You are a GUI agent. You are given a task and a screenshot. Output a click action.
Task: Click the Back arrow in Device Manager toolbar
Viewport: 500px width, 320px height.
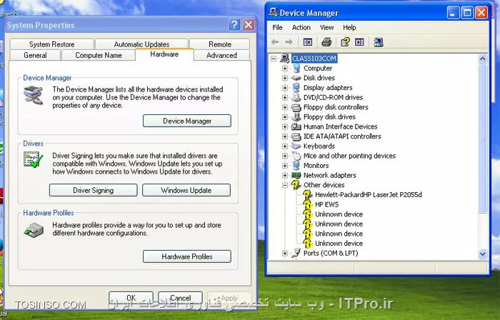[x=275, y=42]
